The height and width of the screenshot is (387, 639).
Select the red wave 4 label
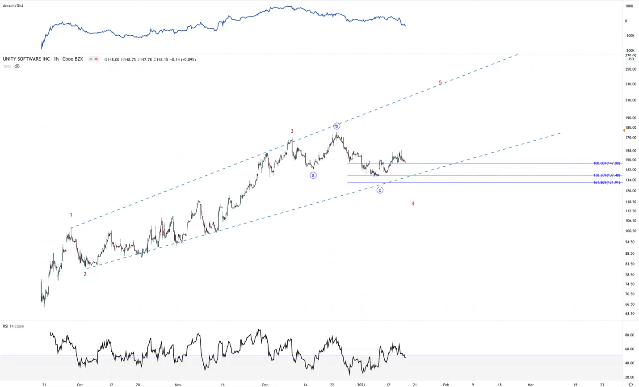pyautogui.click(x=413, y=204)
